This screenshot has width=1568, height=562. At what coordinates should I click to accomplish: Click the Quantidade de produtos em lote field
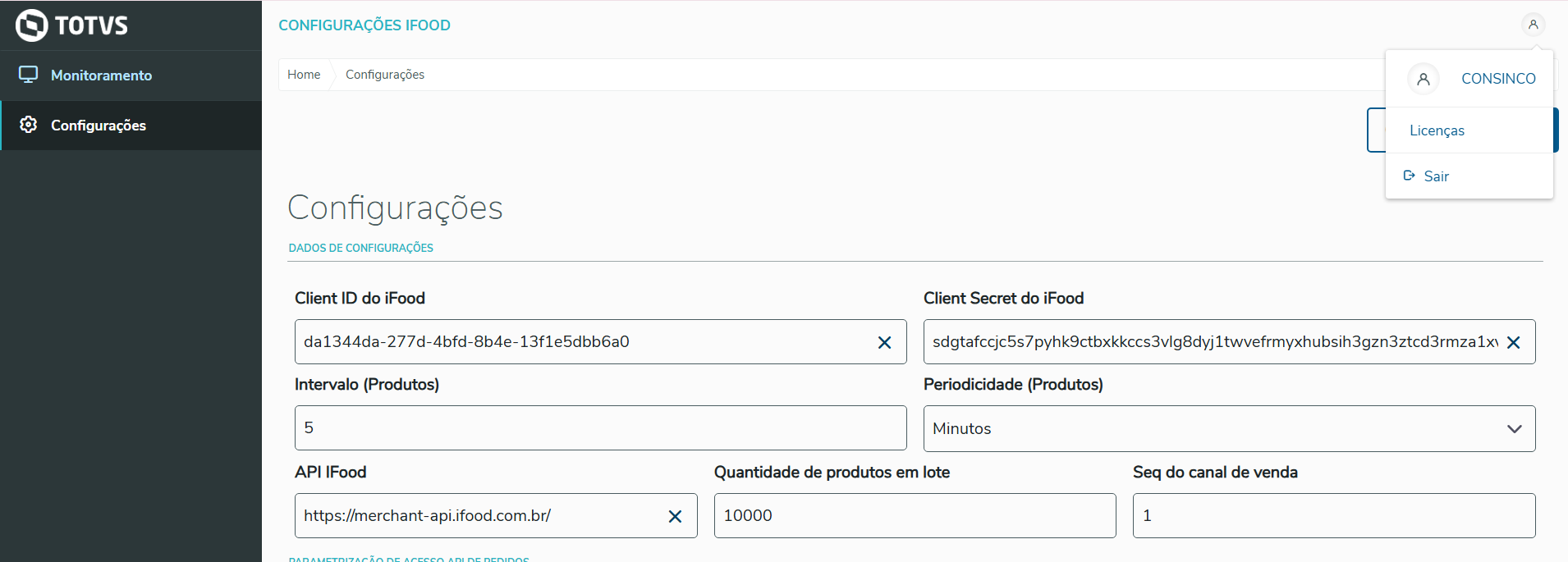click(915, 515)
